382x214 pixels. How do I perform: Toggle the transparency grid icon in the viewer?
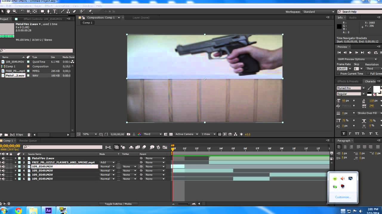tap(171, 134)
